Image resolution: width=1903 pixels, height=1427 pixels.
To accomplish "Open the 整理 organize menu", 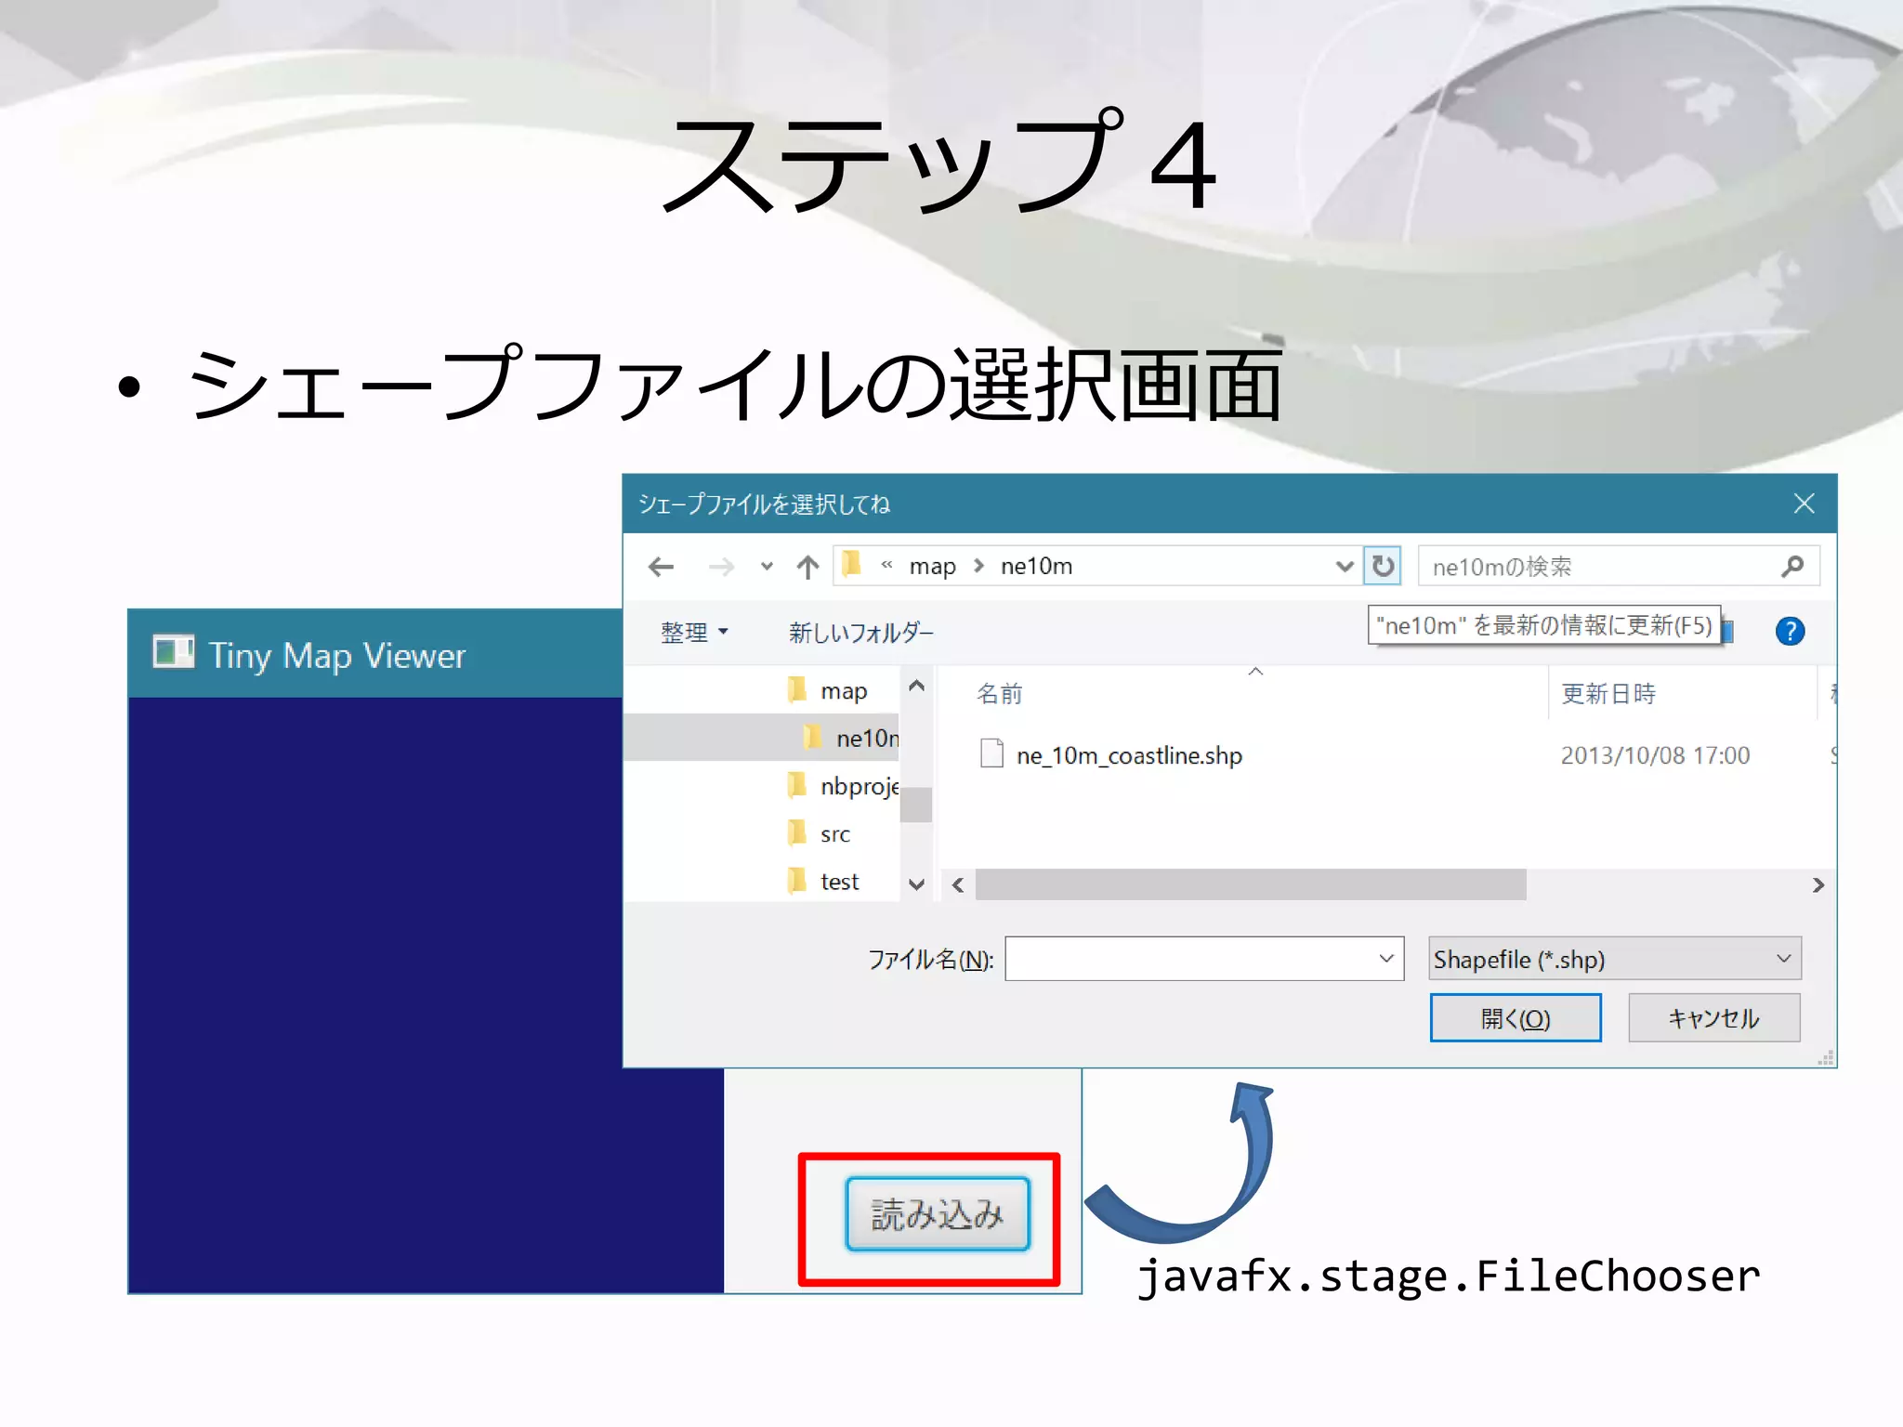I will pos(694,633).
